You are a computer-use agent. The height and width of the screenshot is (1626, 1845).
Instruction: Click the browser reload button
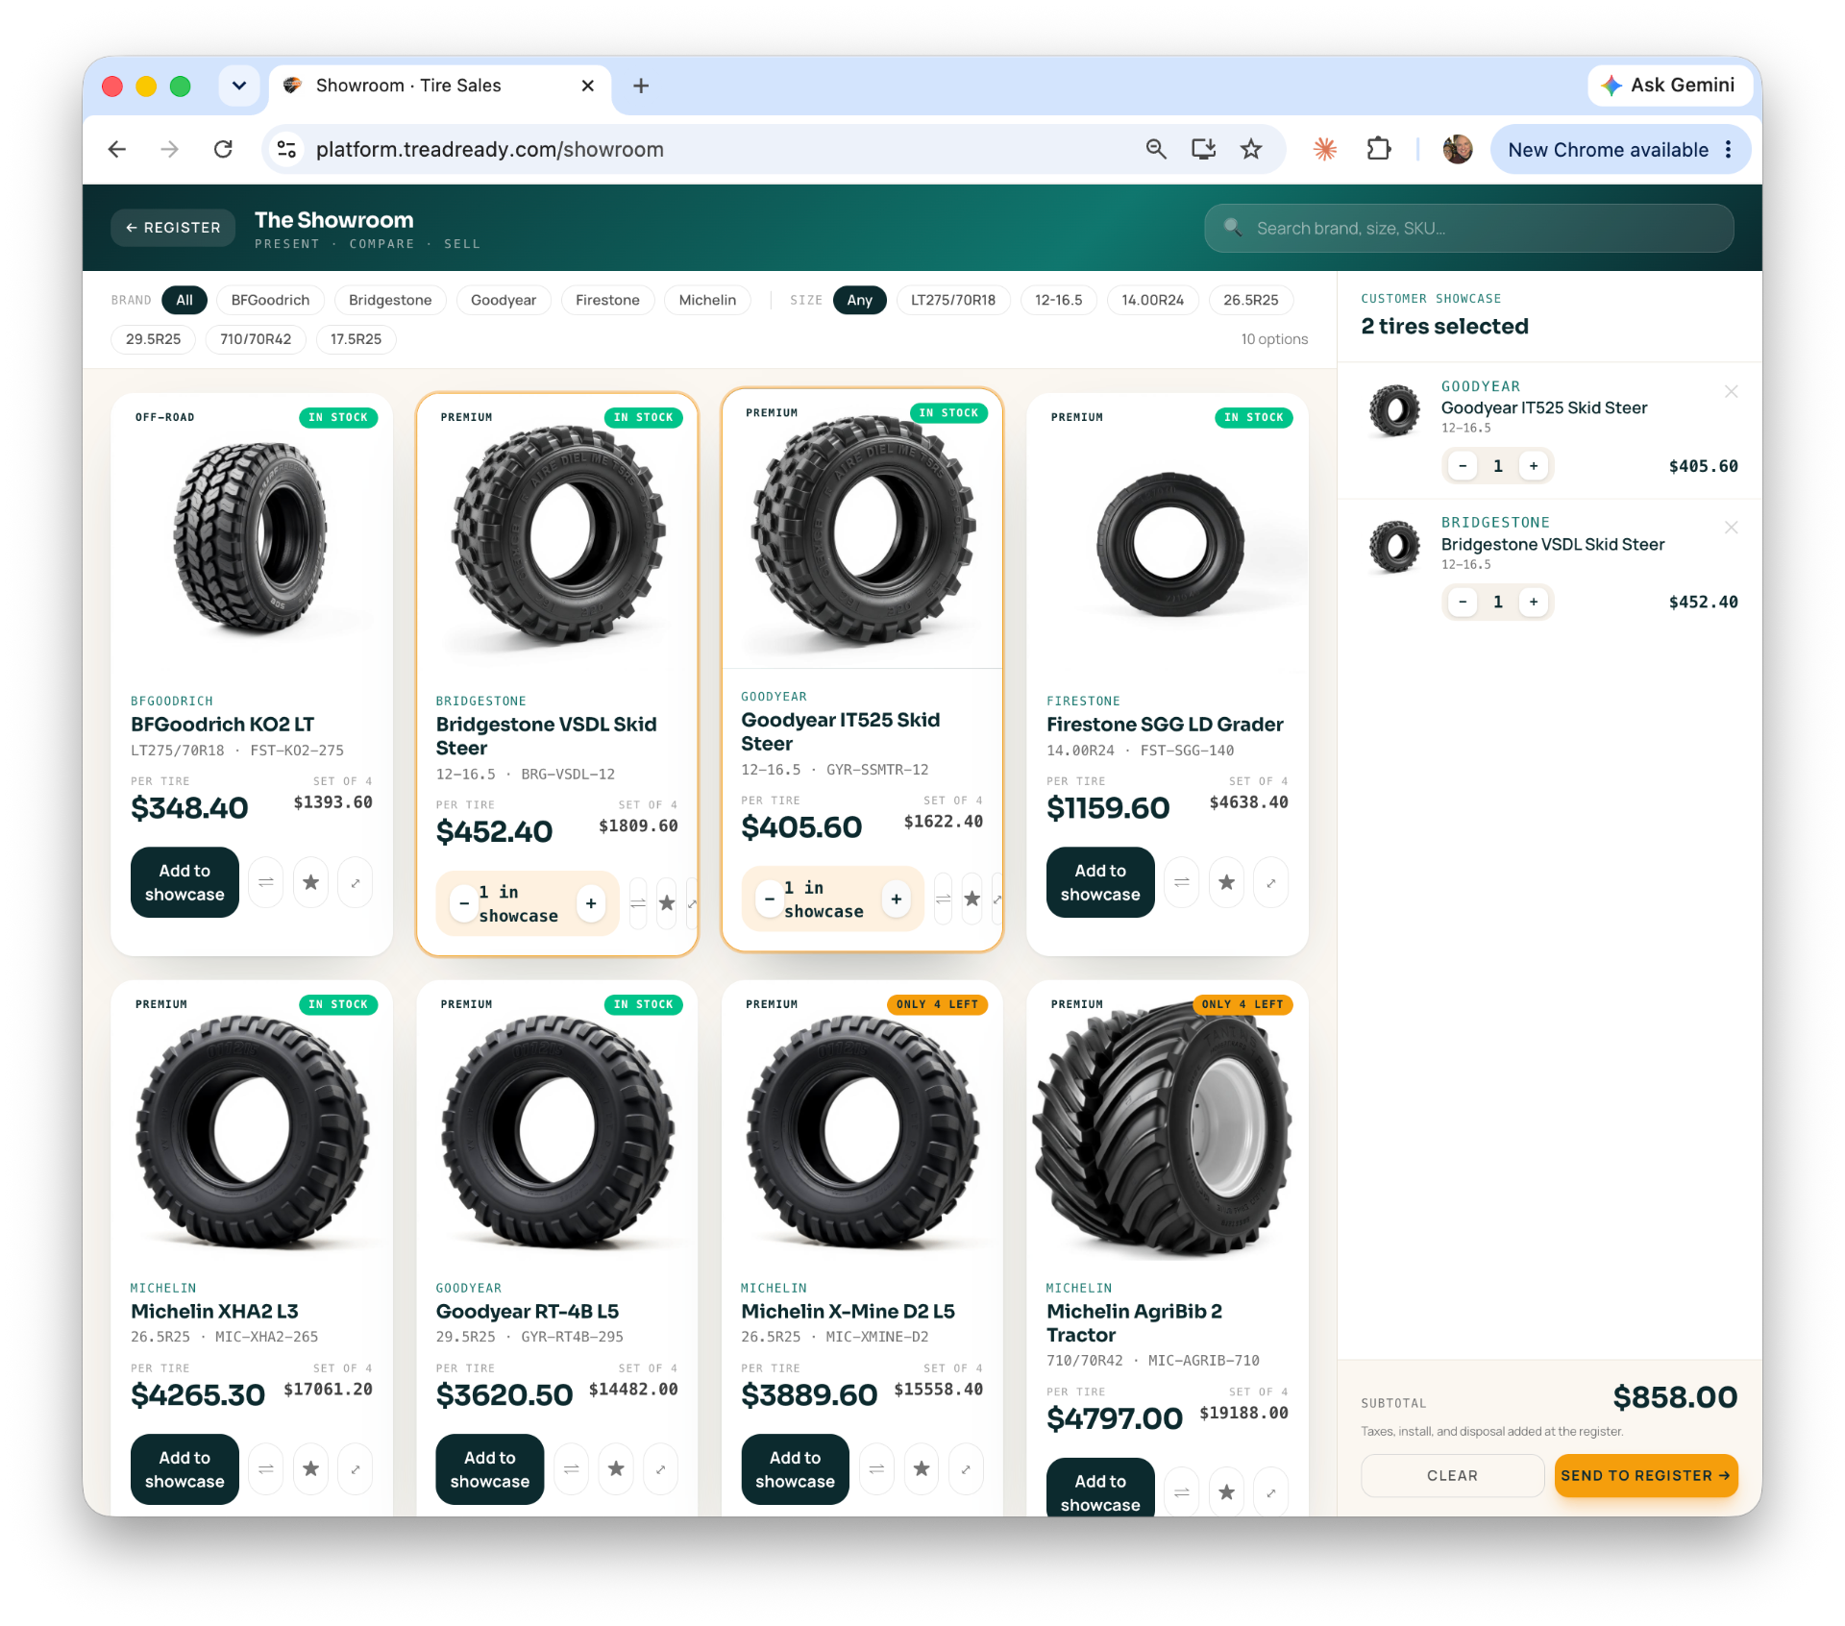pyautogui.click(x=223, y=149)
